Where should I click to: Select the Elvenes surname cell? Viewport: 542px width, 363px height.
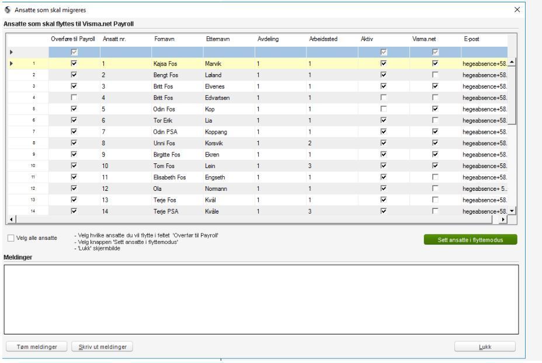point(229,86)
